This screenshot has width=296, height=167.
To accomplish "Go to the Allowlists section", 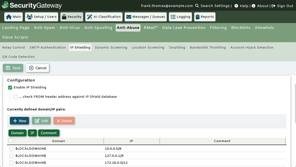I will [x=264, y=28].
